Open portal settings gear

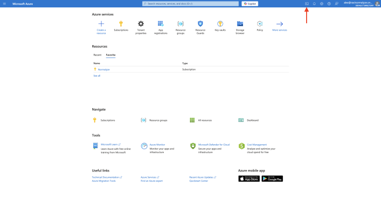point(321,3)
